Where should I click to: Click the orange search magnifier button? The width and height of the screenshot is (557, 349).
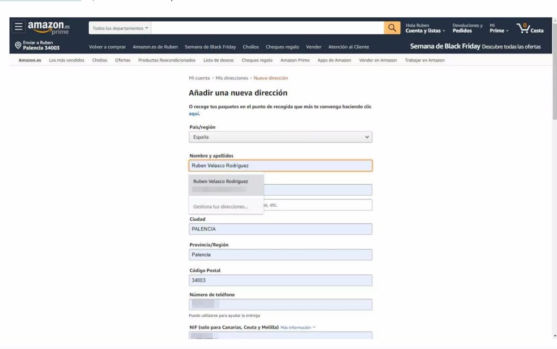[392, 28]
